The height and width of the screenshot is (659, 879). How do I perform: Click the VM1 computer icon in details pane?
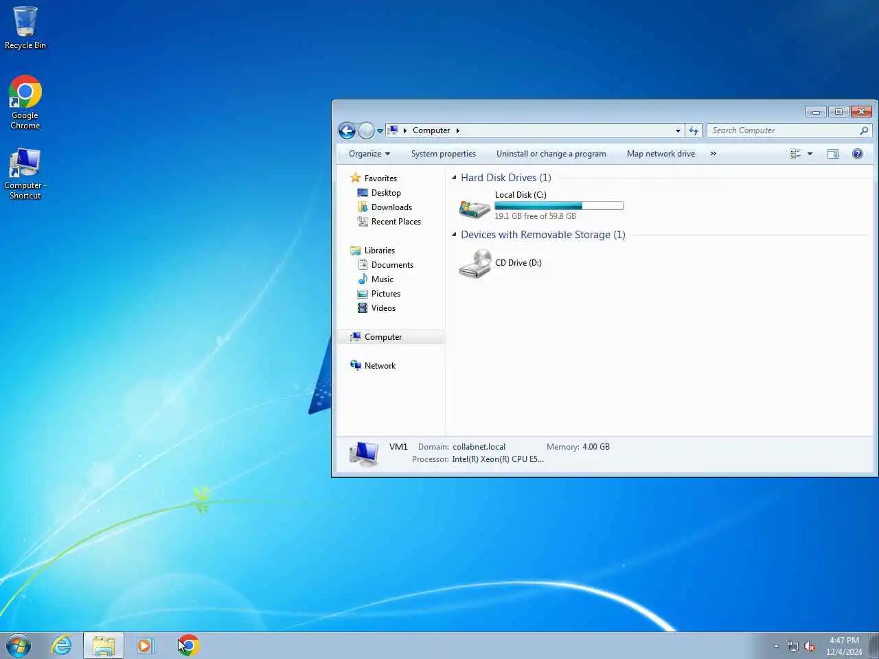pyautogui.click(x=363, y=454)
